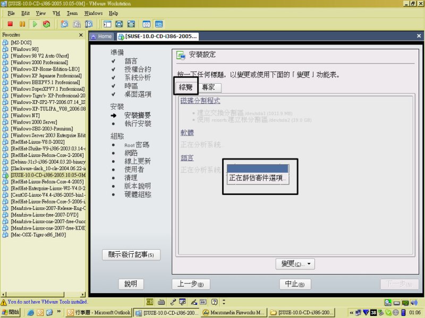Click the 軟體 software link

(x=188, y=133)
